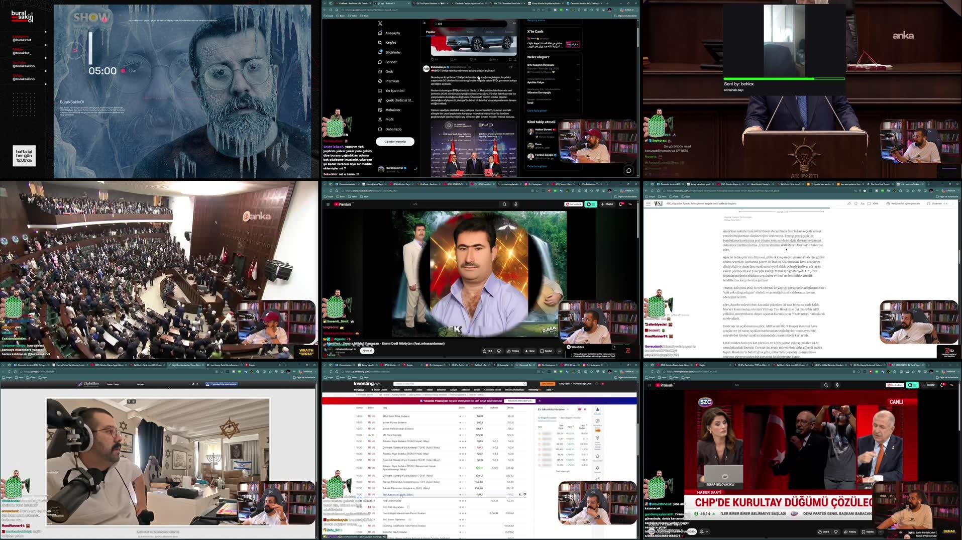Screen dimensions: 962x540
Task: Open Makaleler in the X sidebar
Action: 389,110
